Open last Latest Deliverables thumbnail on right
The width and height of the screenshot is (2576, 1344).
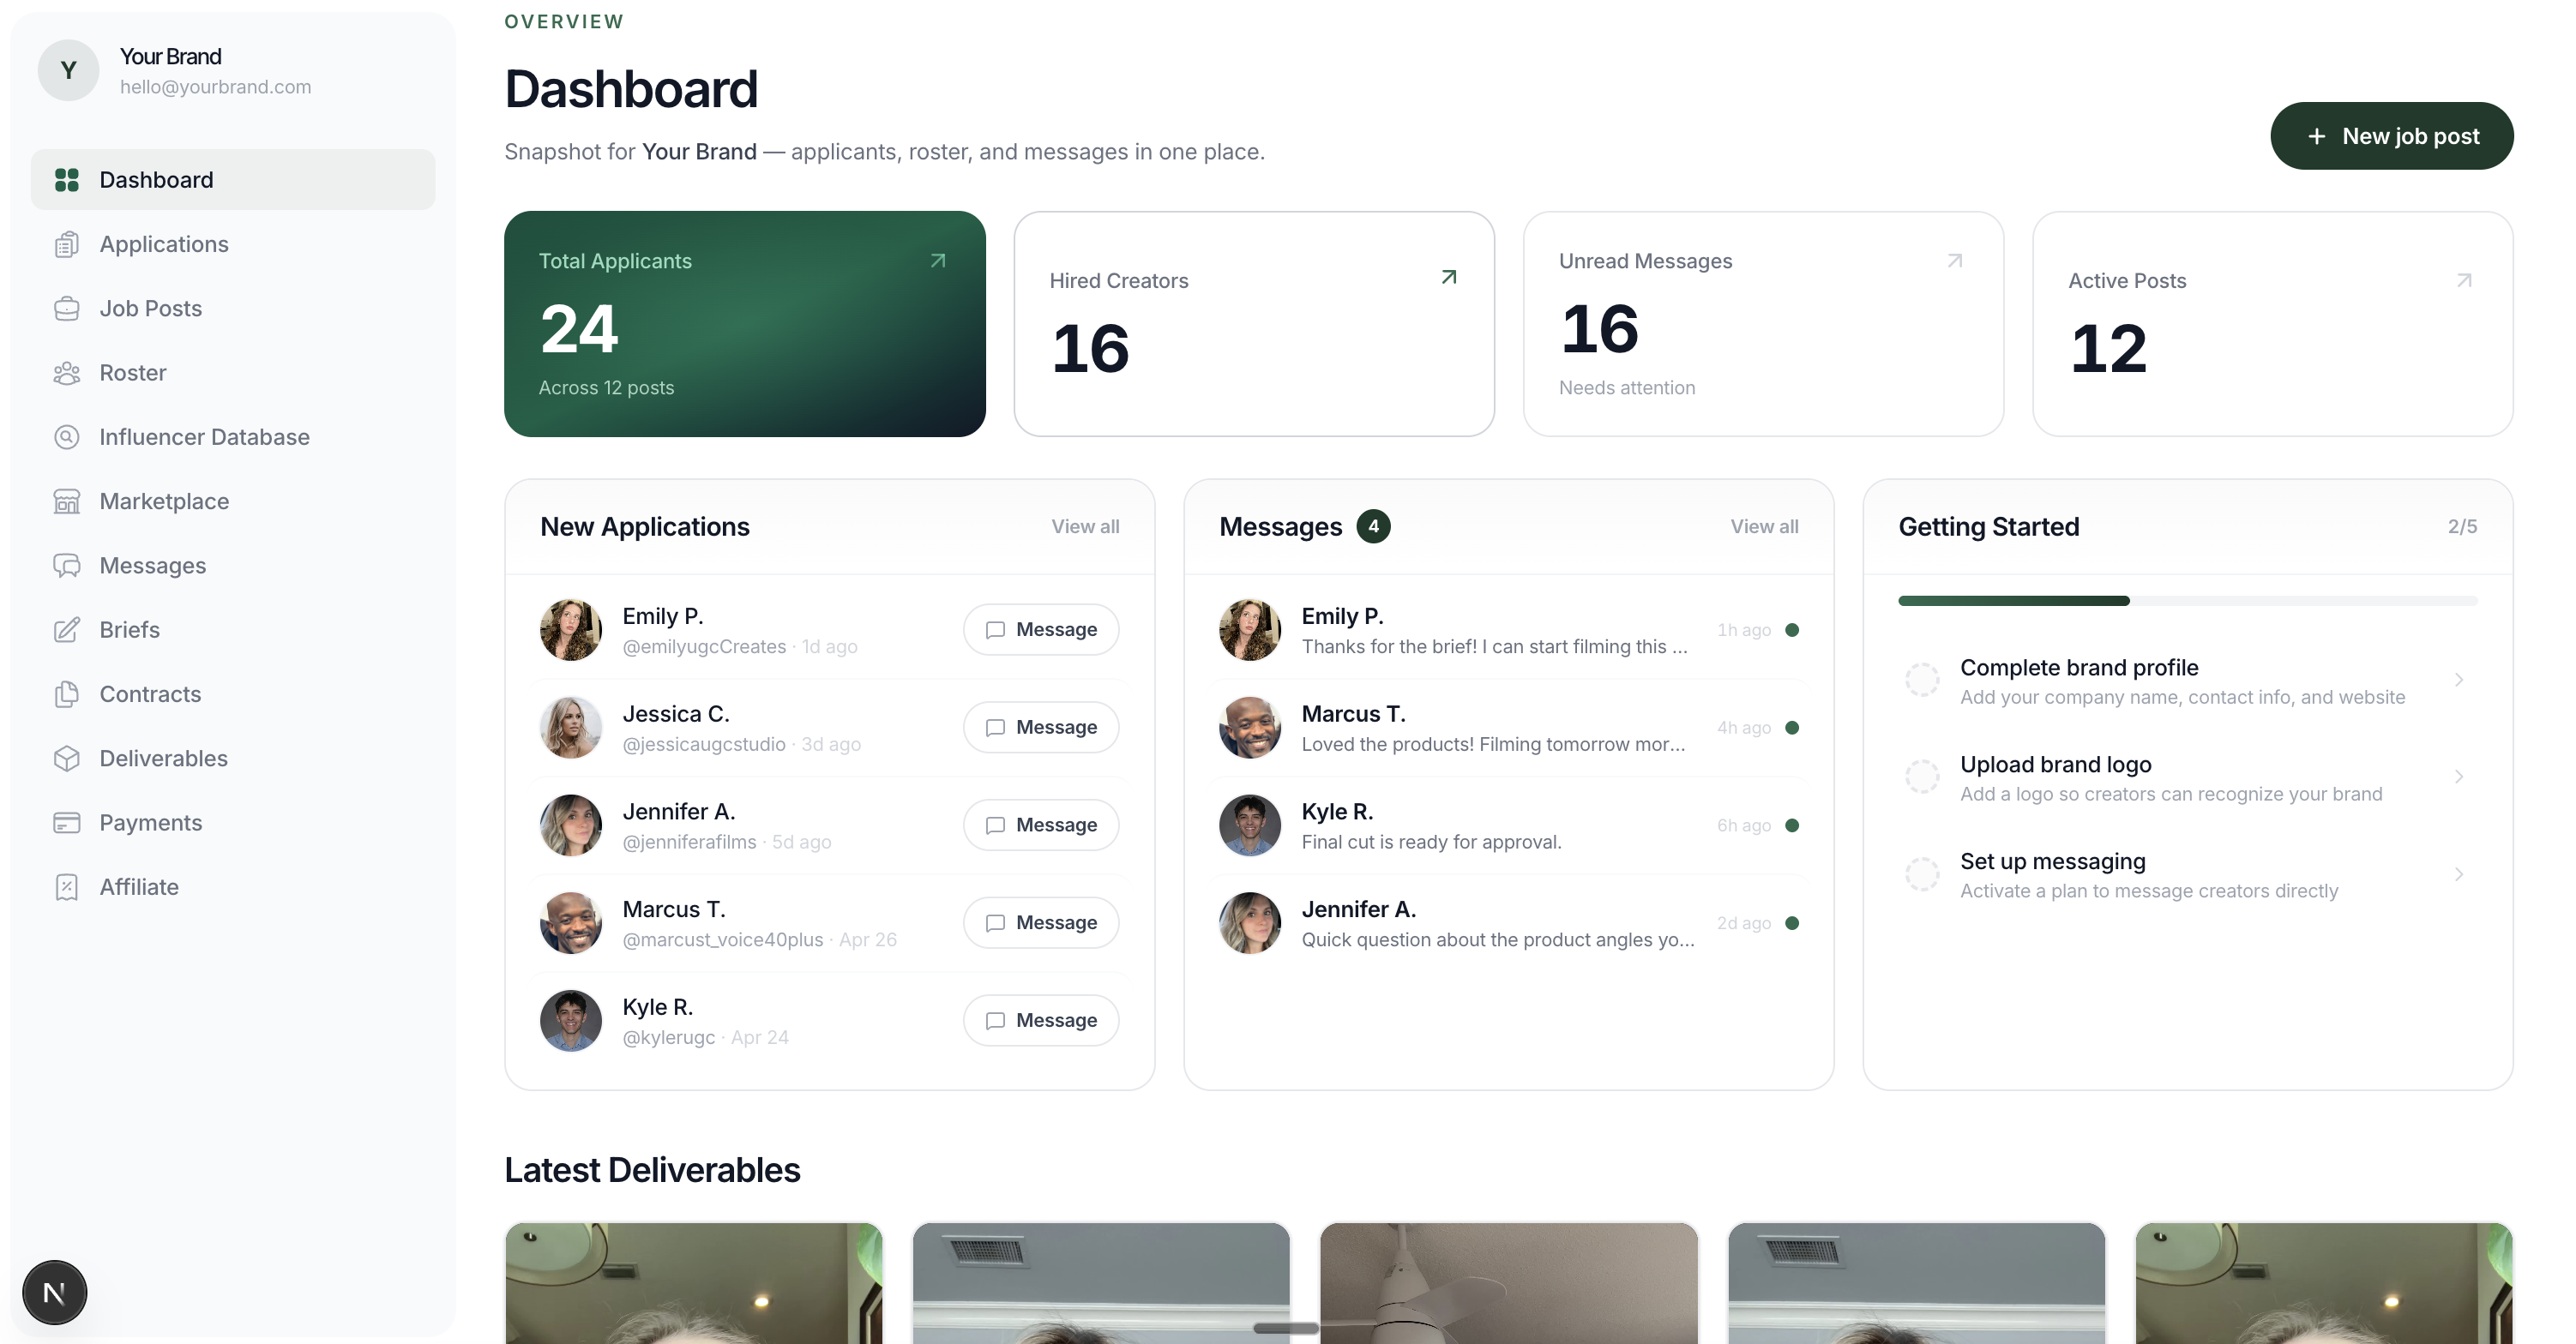(x=2324, y=1283)
